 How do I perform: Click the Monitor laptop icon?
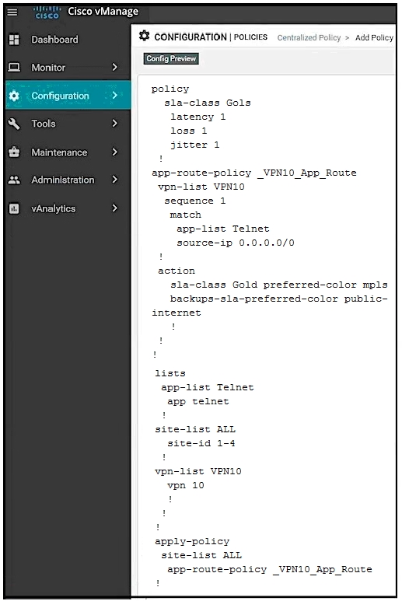(x=14, y=68)
